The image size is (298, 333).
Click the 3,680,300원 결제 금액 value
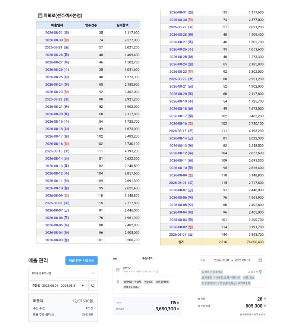167,309
